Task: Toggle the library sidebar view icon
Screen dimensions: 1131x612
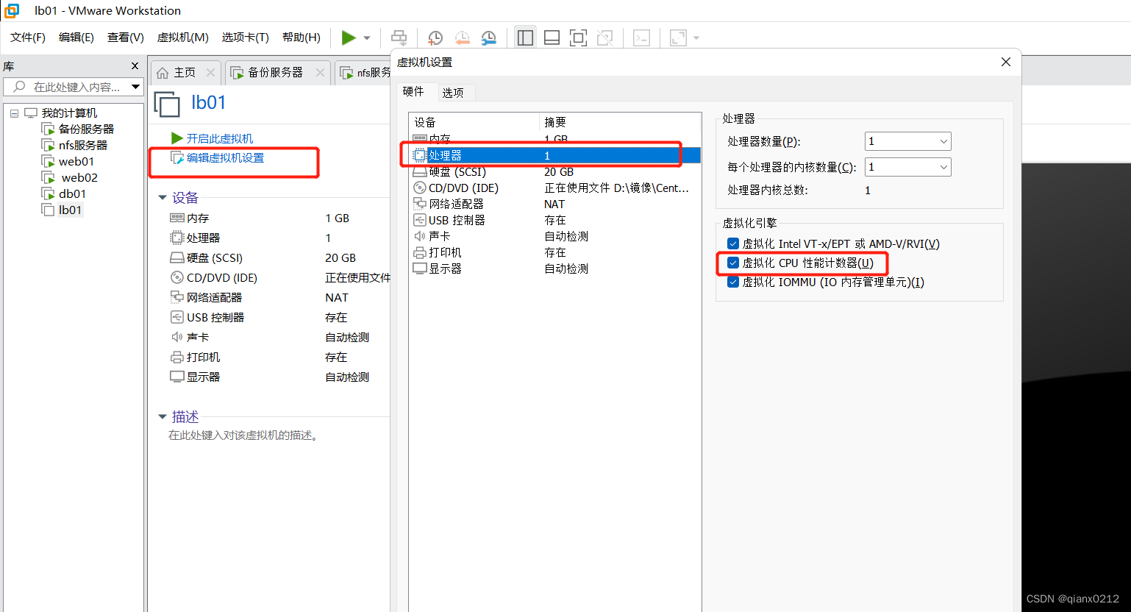Action: (525, 38)
